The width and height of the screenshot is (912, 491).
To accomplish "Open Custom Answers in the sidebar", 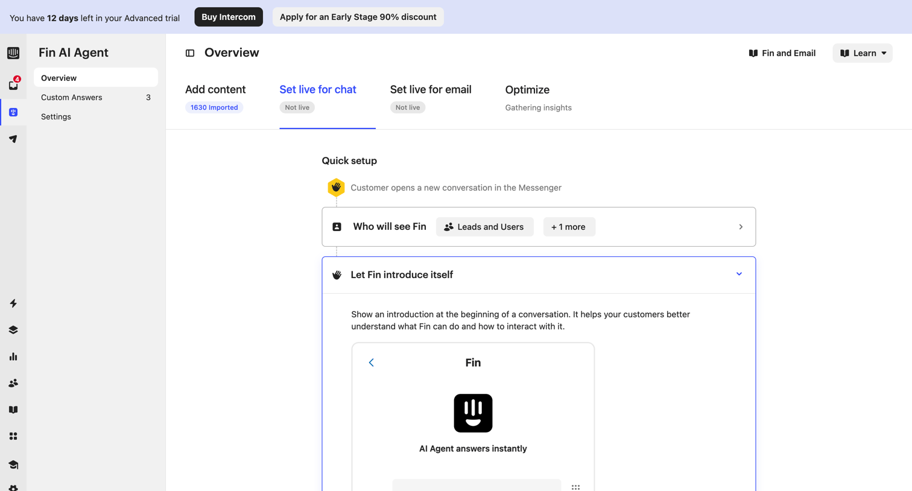I will pos(96,97).
